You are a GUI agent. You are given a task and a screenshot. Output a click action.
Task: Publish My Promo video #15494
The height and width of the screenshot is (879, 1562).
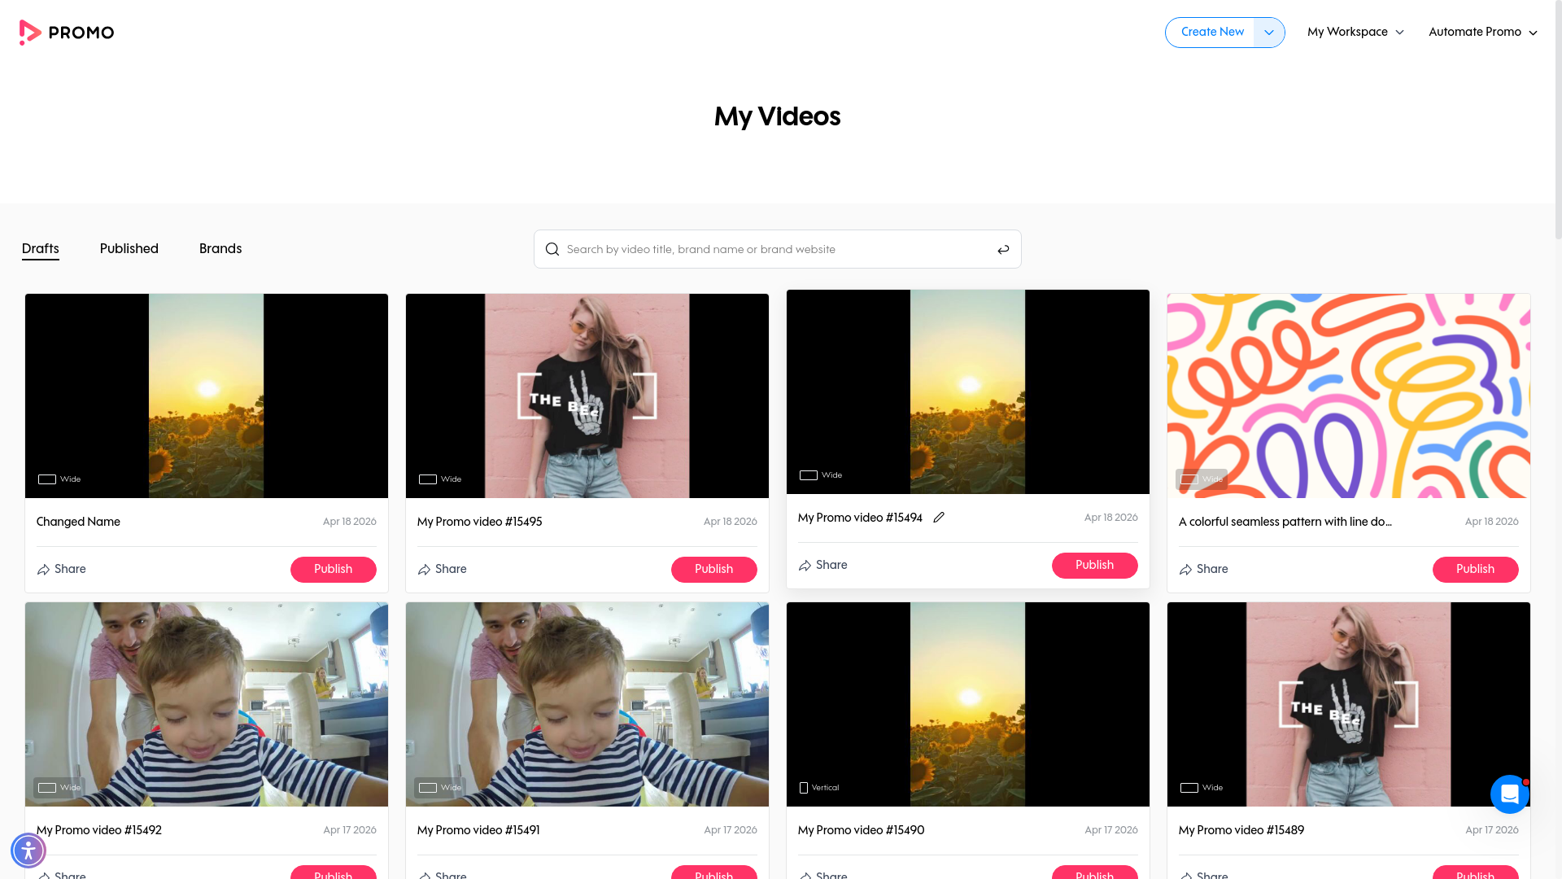(1094, 566)
